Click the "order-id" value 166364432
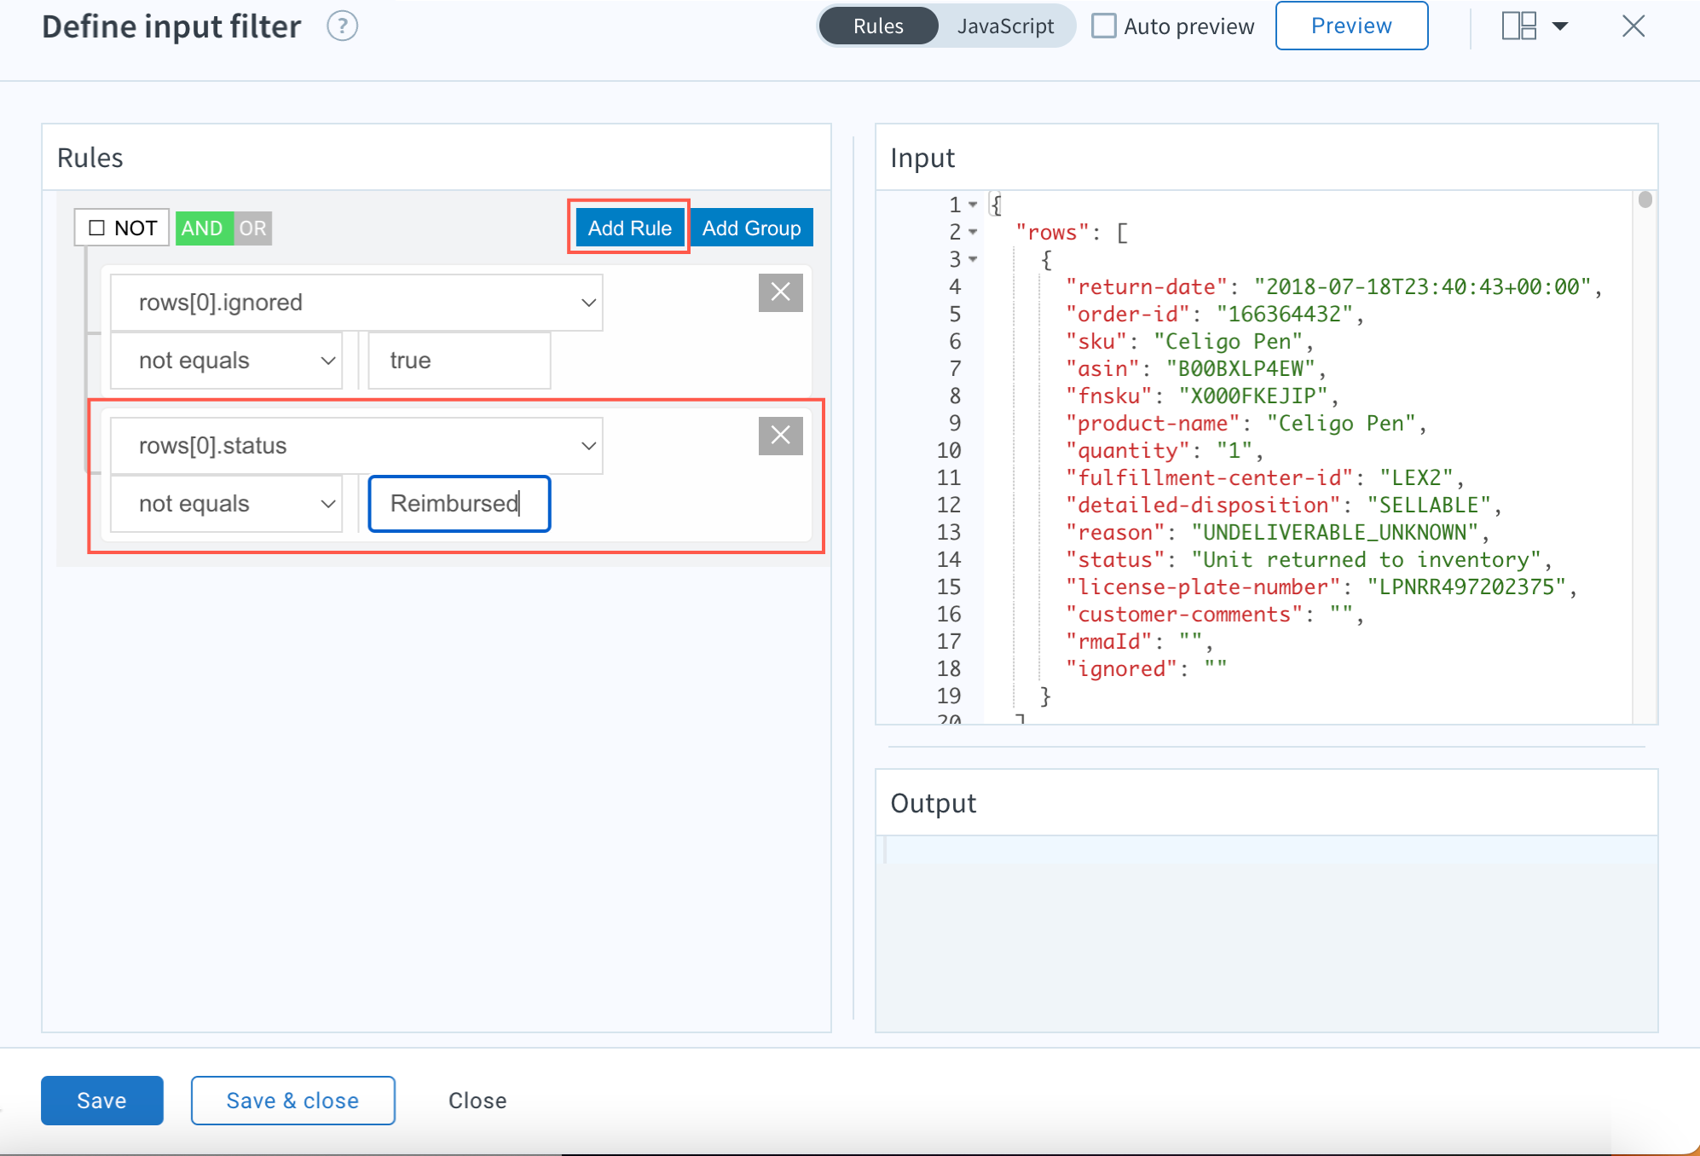Screen dimensions: 1700x1156 (1285, 315)
